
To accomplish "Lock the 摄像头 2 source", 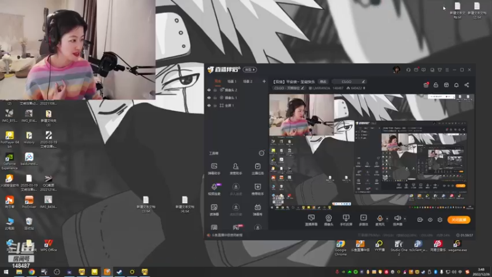I will [x=215, y=90].
